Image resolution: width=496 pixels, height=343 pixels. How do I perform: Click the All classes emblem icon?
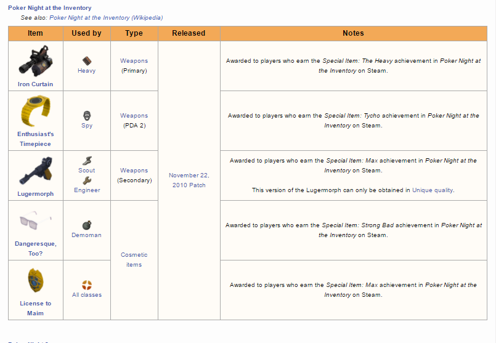pos(87,285)
